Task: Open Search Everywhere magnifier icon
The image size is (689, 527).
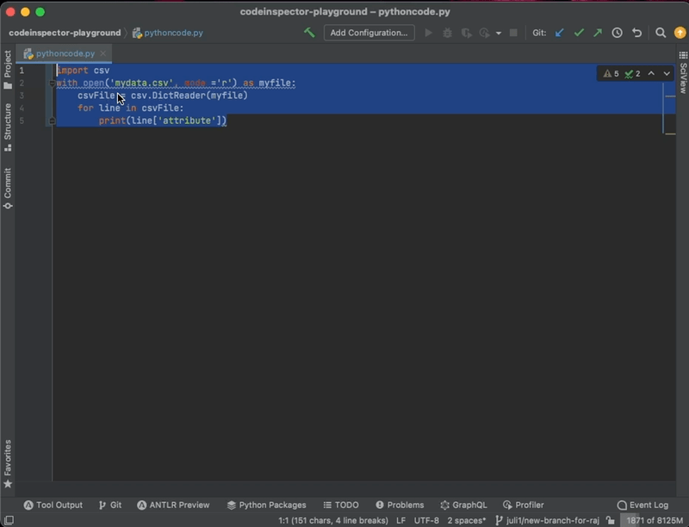Action: 661,33
